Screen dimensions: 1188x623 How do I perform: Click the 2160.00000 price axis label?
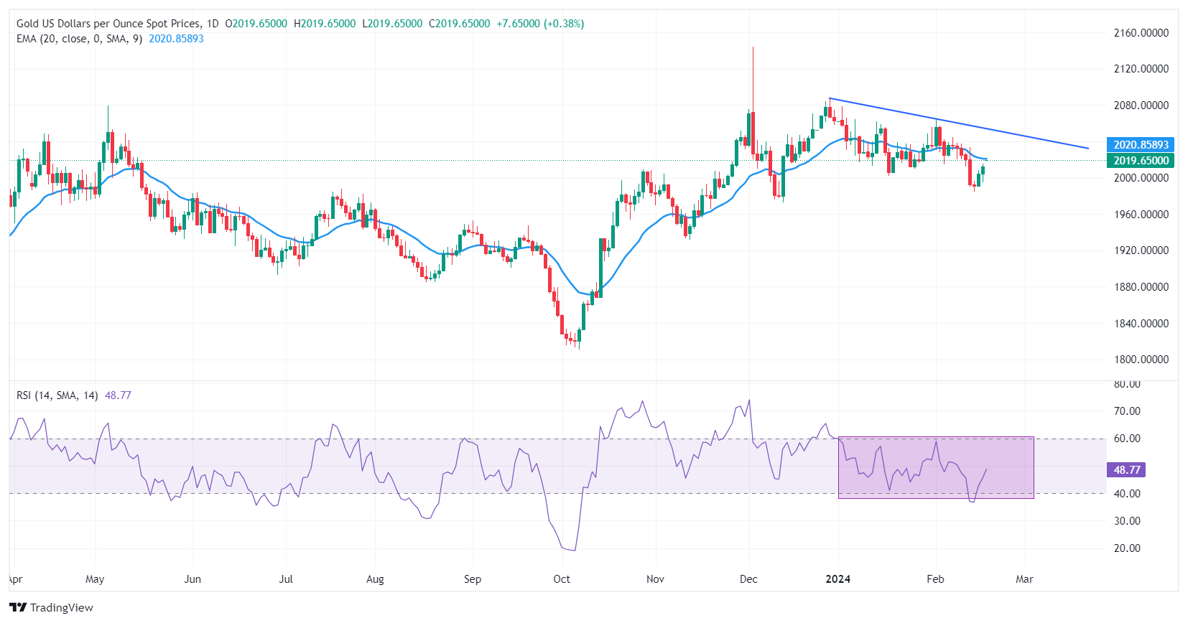click(x=1141, y=33)
